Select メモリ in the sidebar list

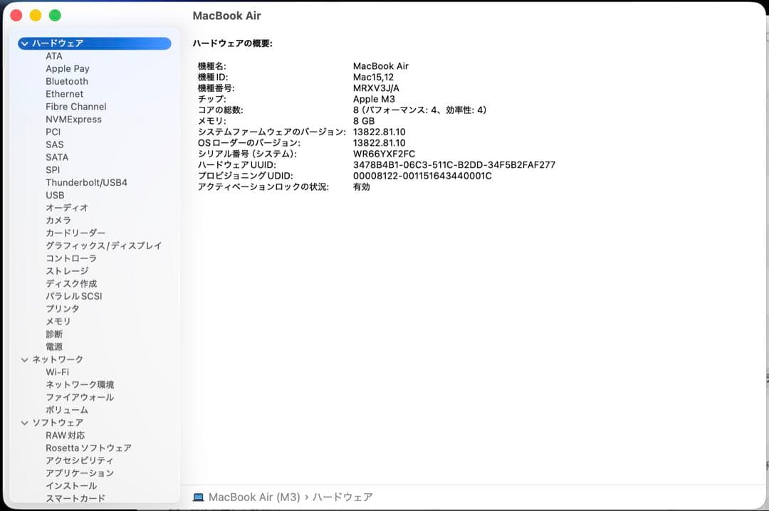(x=58, y=322)
